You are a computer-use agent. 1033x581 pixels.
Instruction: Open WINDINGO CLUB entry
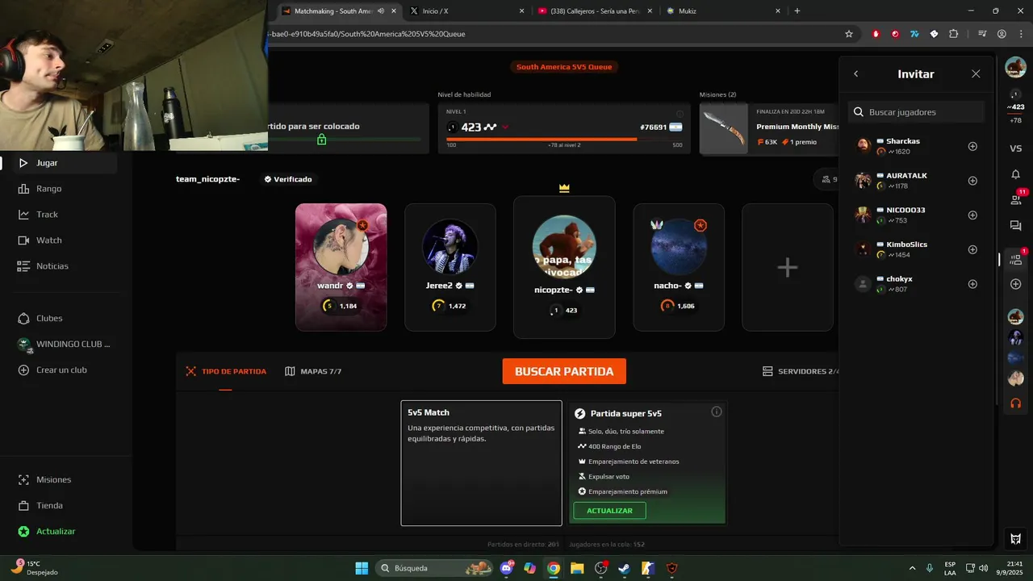(65, 344)
